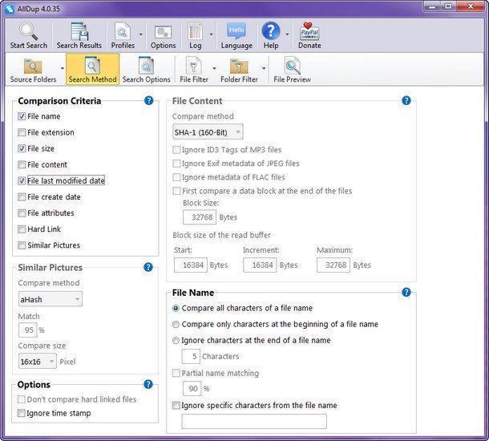Check Don't compare hard linked files
The width and height of the screenshot is (489, 441).
point(21,399)
